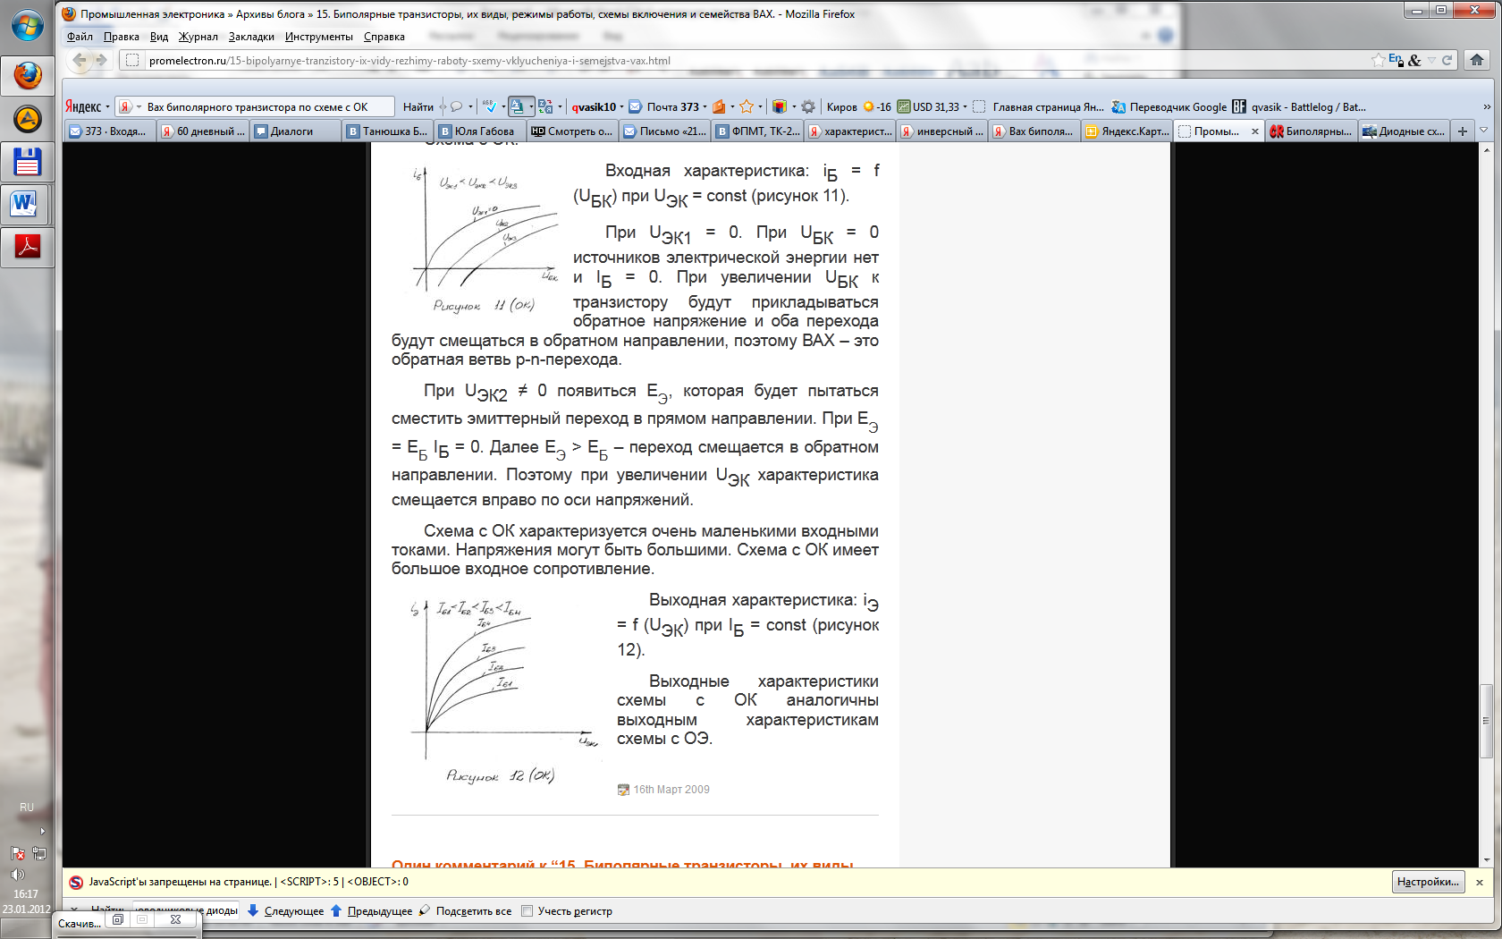Viewport: 1502px width, 939px height.
Task: Open the Firefox home page button
Action: pyautogui.click(x=1477, y=60)
